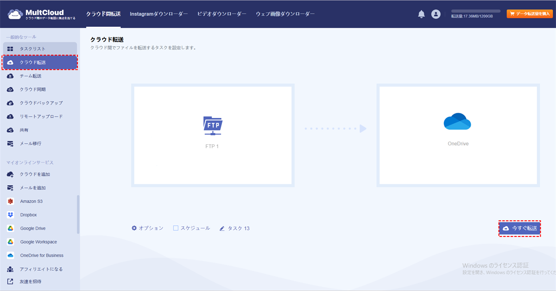Click the OneDrive for Business icon
This screenshot has width=556, height=291.
click(10, 255)
